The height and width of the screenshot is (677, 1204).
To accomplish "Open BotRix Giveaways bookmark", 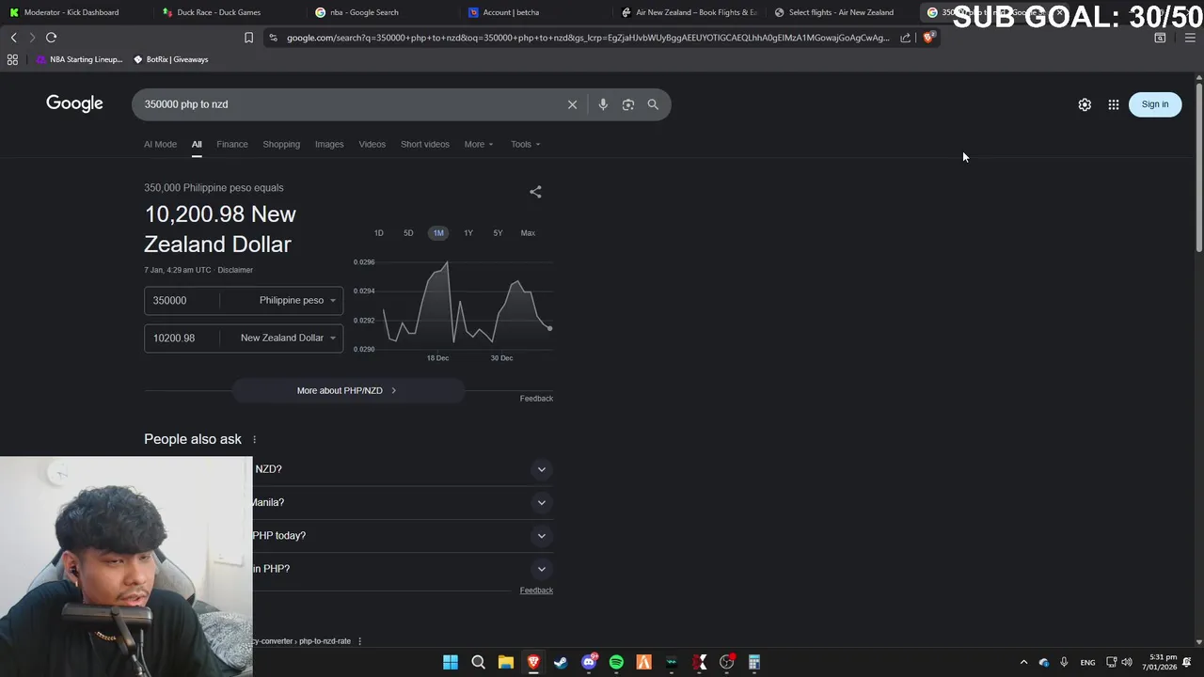I will click(x=171, y=59).
